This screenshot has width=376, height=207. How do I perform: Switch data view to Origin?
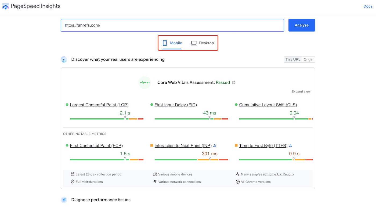coord(308,59)
